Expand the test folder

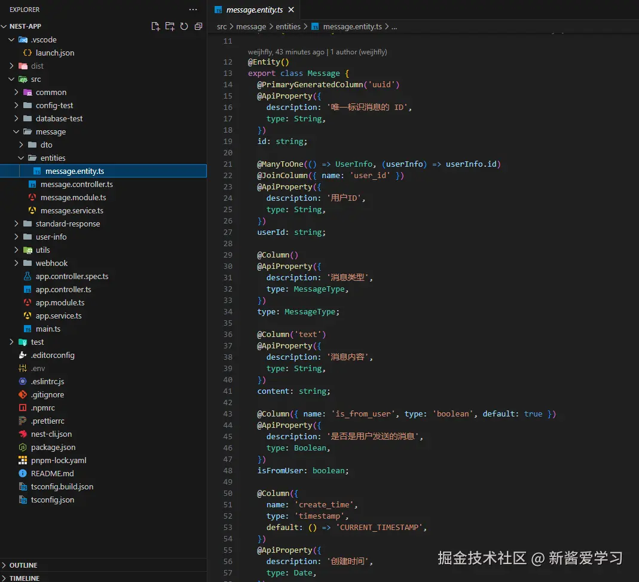coord(11,342)
